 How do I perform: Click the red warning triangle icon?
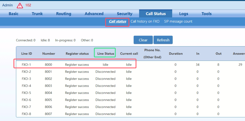(x=20, y=5)
